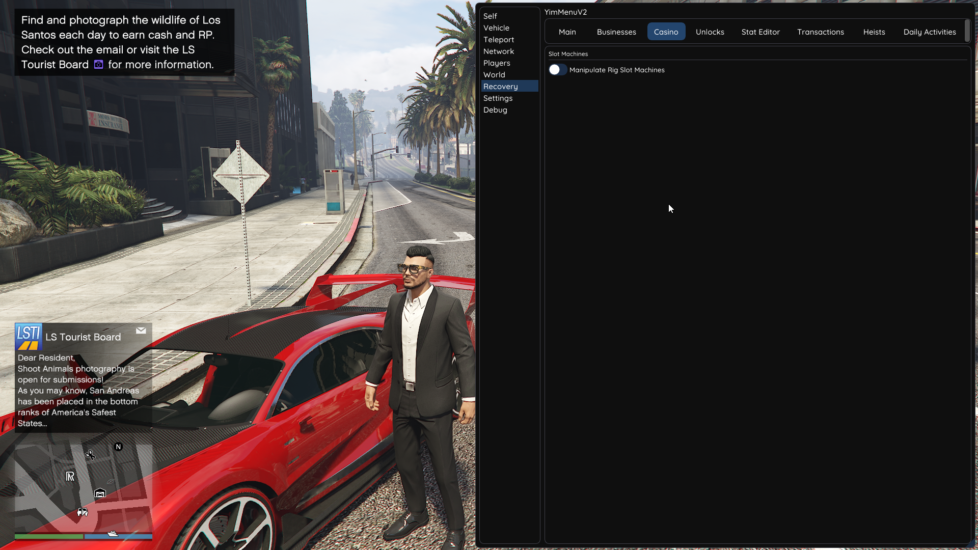
Task: Click the purple camera icon in help text
Action: click(x=98, y=65)
